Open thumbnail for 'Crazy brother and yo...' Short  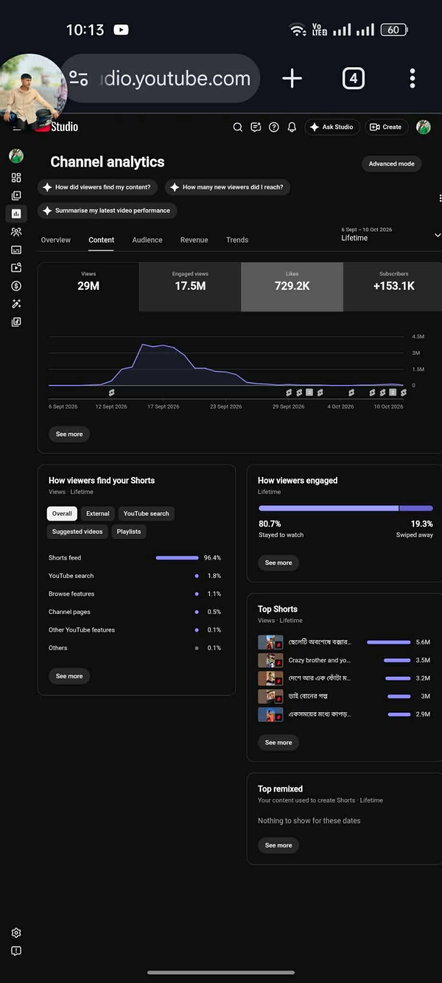(x=270, y=660)
